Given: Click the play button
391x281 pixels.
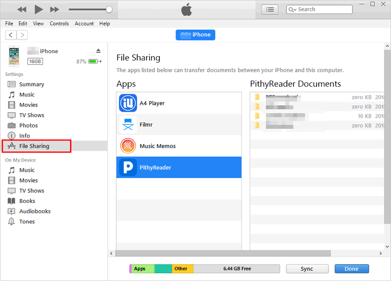Looking at the screenshot, I should pos(39,9).
